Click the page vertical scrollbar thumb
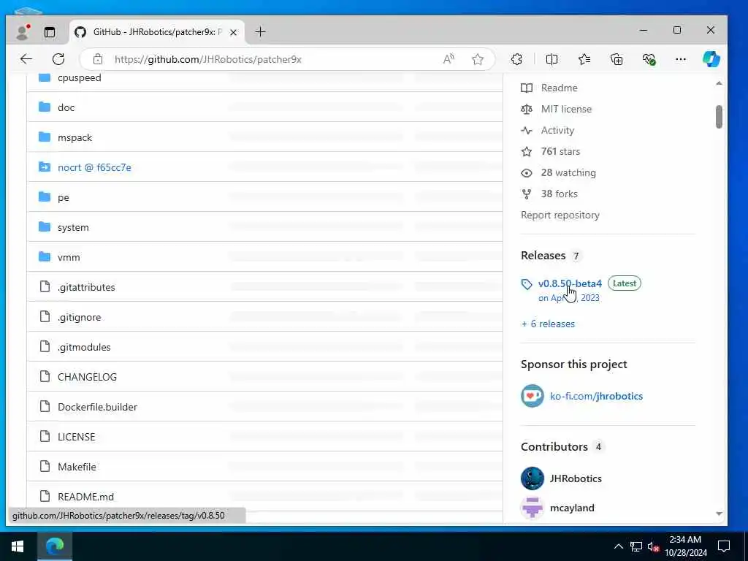This screenshot has height=561, width=748. (x=719, y=117)
